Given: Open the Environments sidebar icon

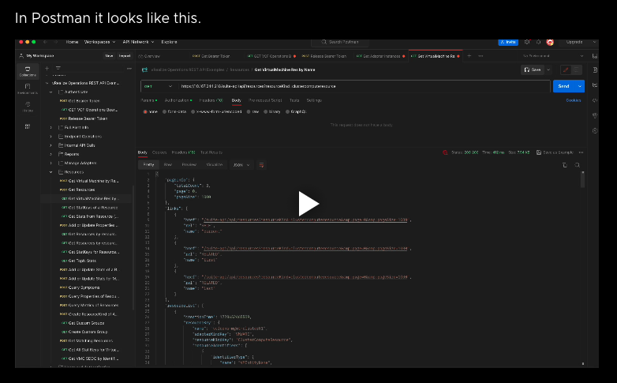Looking at the screenshot, I should point(28,88).
